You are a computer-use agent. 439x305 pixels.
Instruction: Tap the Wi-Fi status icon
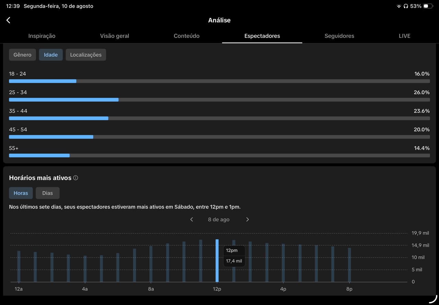tap(399, 6)
